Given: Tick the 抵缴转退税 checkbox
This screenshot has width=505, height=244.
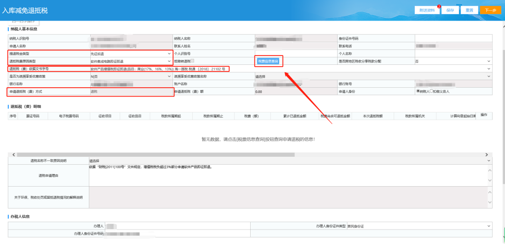Looking at the screenshot, I should (x=192, y=61).
